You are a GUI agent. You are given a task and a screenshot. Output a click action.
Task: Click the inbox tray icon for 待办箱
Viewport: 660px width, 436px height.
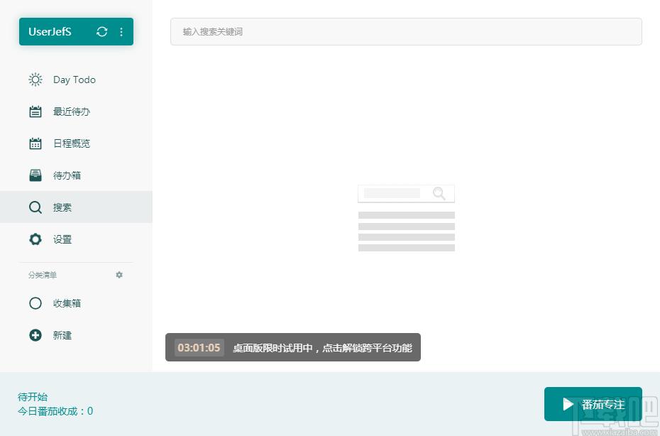tap(35, 175)
